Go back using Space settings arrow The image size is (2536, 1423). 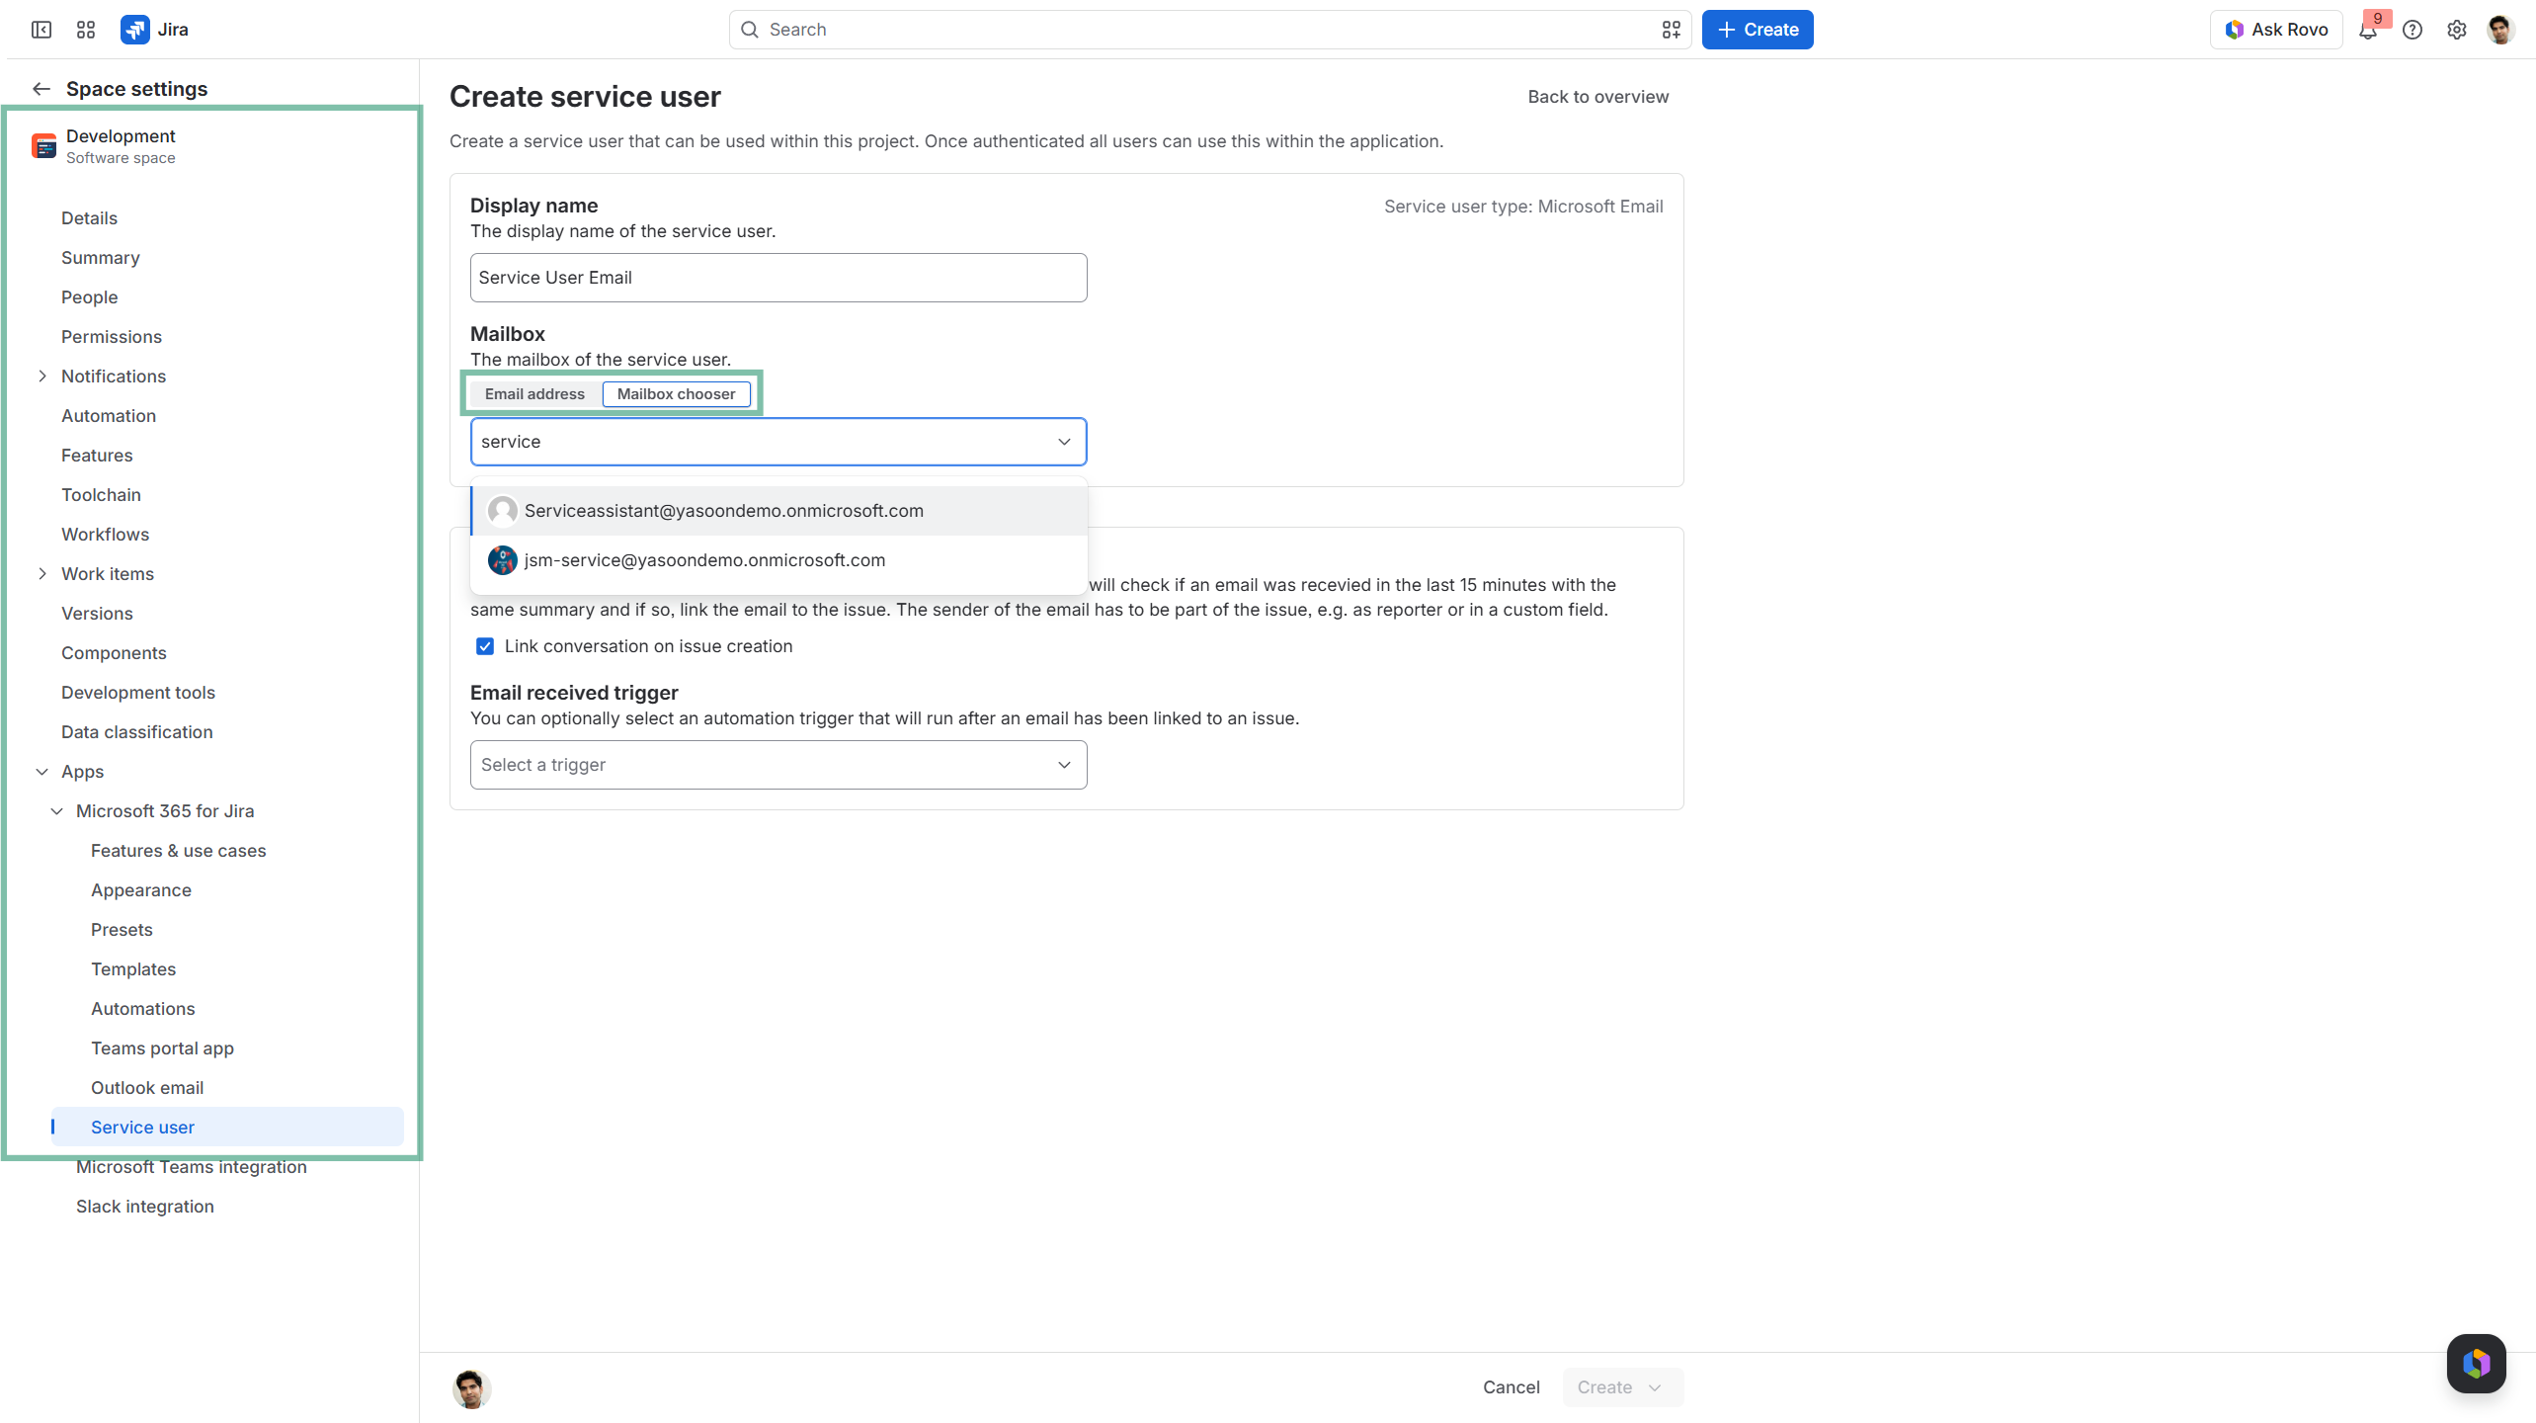tap(41, 89)
